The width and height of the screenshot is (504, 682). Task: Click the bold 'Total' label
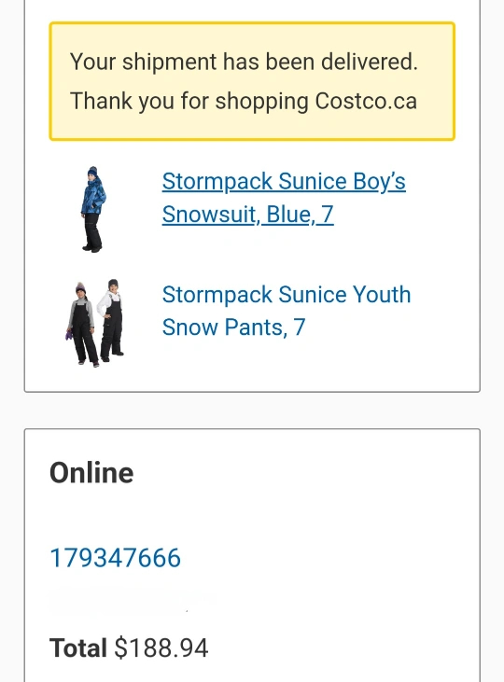(x=77, y=647)
